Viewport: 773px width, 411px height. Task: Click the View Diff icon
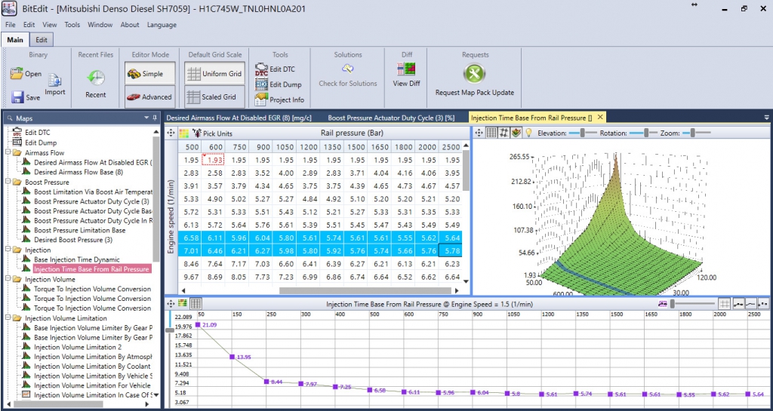pyautogui.click(x=407, y=69)
